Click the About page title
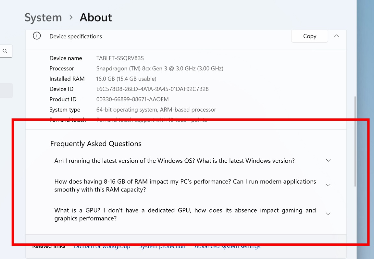Screen dimensions: 374x259 click(96, 18)
